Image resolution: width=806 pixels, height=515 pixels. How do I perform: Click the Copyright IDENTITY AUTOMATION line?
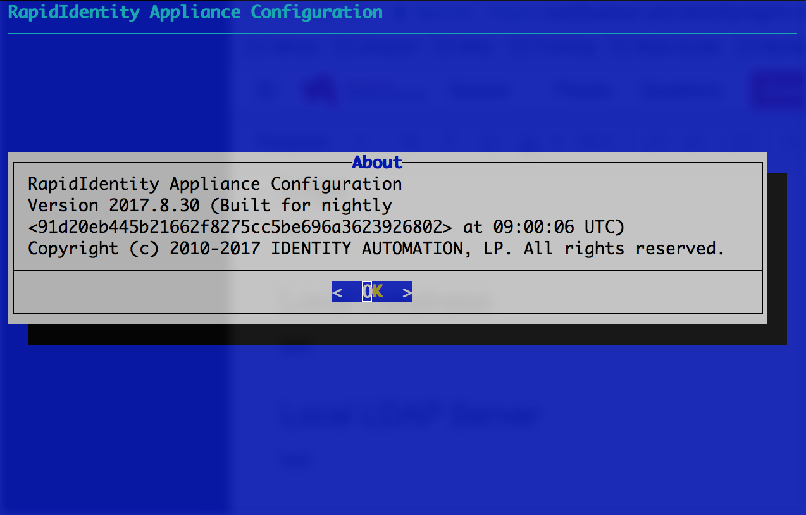point(376,249)
